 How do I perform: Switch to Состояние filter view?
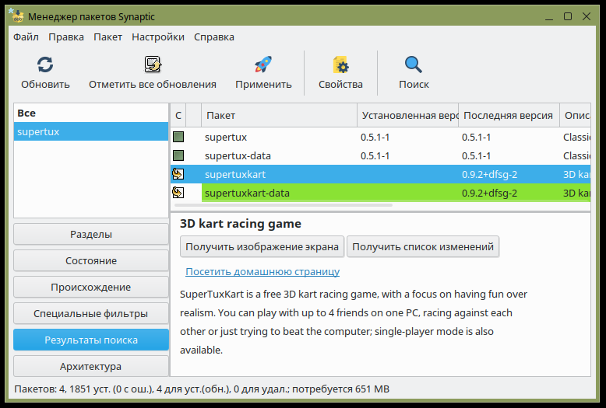pos(91,260)
